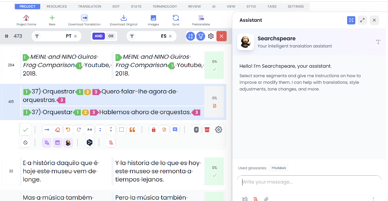
Task: Open the Sync tool in the main toolbar
Action: (x=176, y=19)
